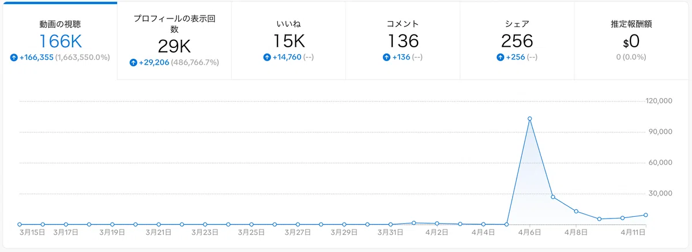Click the 15K likes value

288,41
